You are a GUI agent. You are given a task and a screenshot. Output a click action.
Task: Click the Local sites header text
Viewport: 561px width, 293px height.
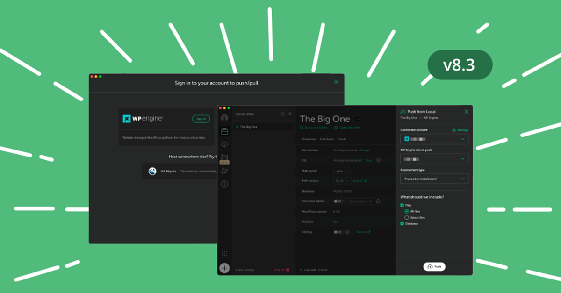pyautogui.click(x=245, y=114)
